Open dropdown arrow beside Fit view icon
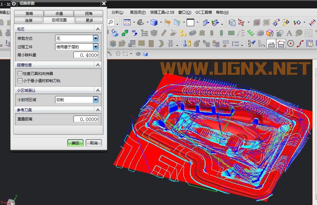 tap(134, 23)
